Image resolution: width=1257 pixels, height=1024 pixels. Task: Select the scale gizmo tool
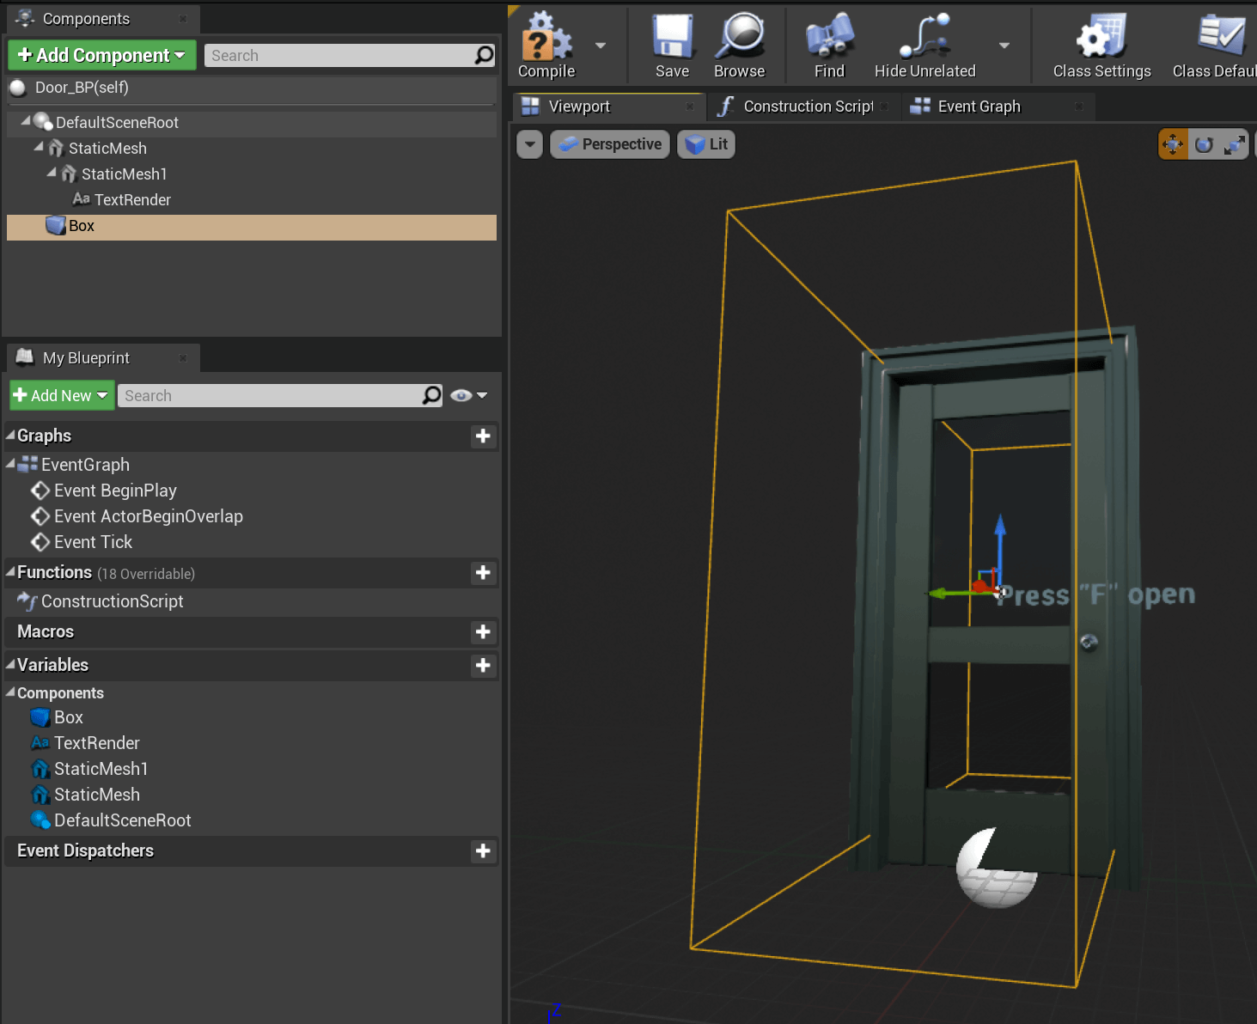click(1235, 144)
